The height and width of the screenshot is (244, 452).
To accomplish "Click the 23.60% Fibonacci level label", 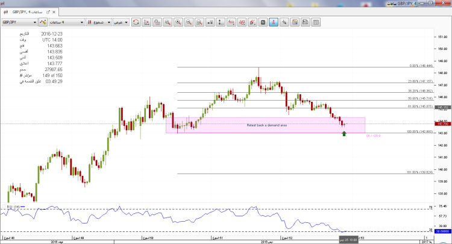I will [x=420, y=81].
